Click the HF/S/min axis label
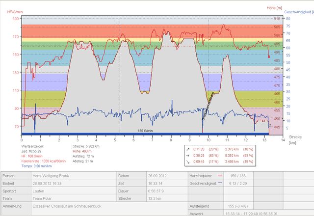The image size is (314, 216). pyautogui.click(x=14, y=10)
